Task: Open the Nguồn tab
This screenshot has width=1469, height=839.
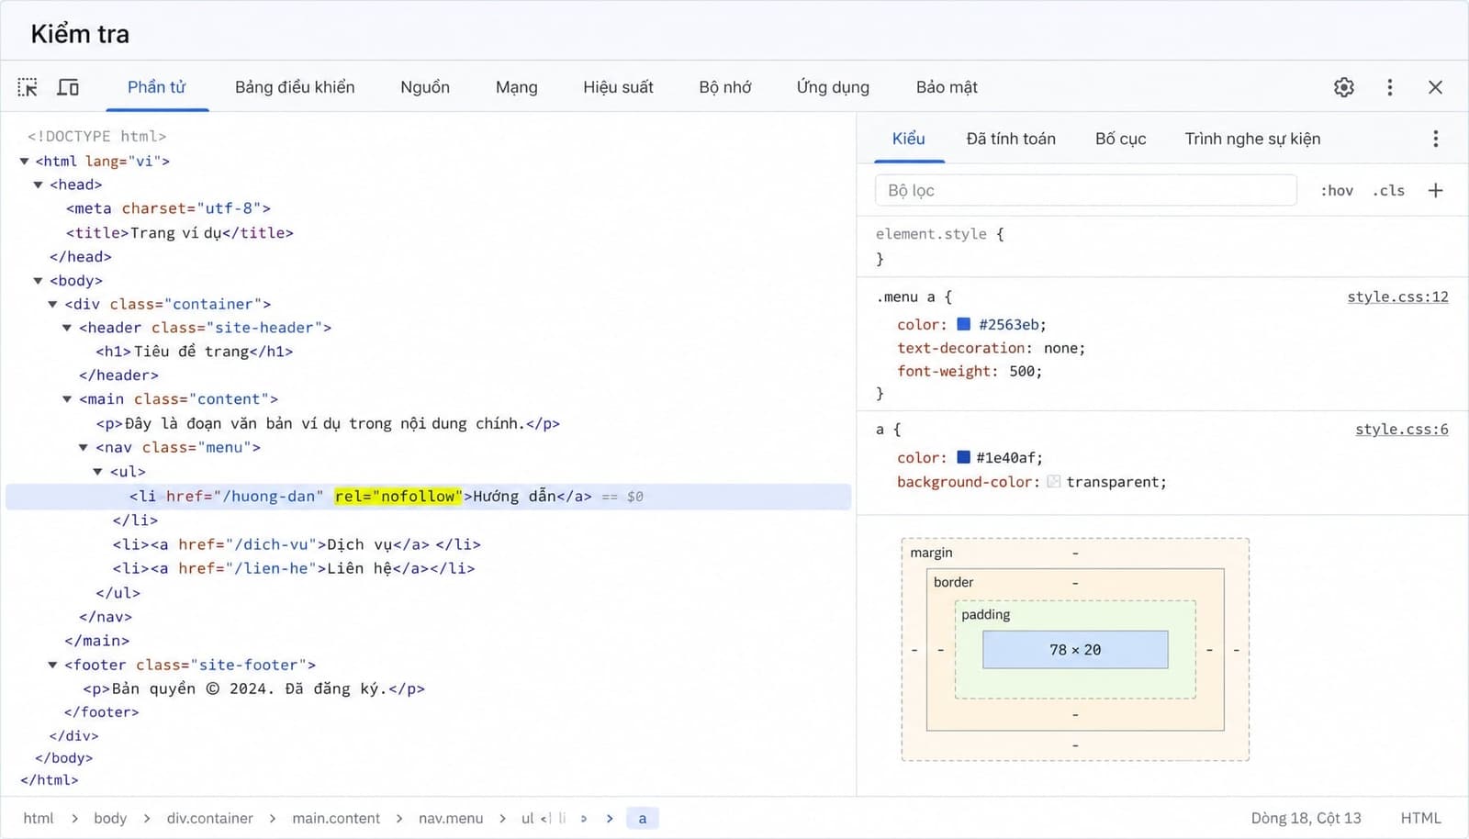Action: coord(425,87)
